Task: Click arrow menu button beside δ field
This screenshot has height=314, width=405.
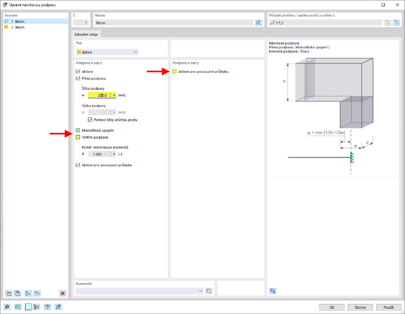Action: tap(114, 154)
